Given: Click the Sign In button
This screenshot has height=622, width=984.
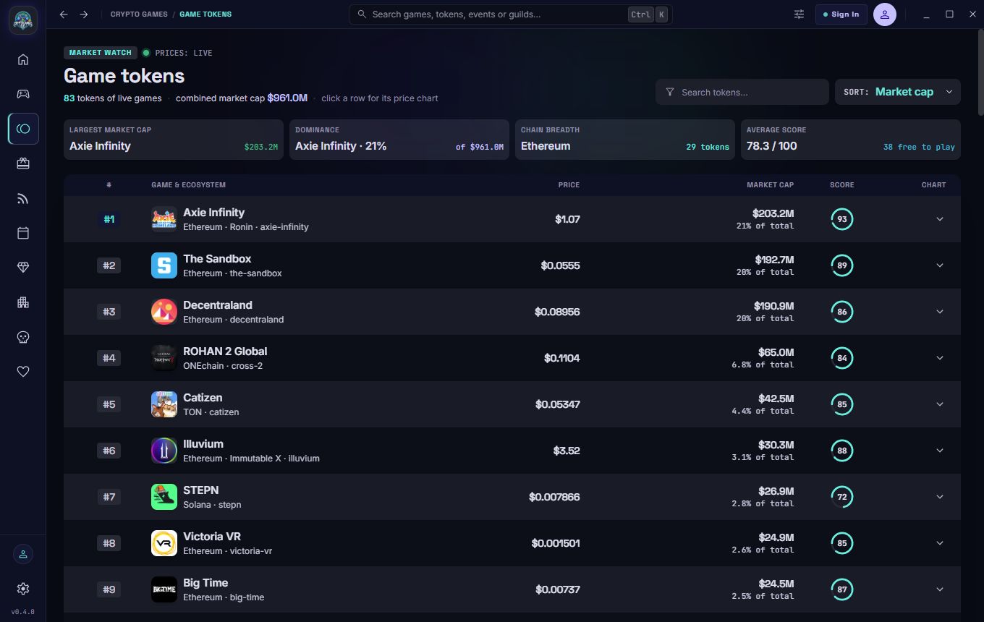Looking at the screenshot, I should pos(841,14).
